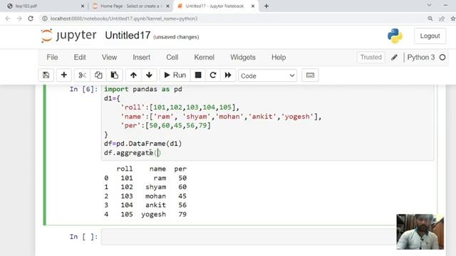Click the Jupyter logo
Screen dimensions: 456x256
[68, 36]
